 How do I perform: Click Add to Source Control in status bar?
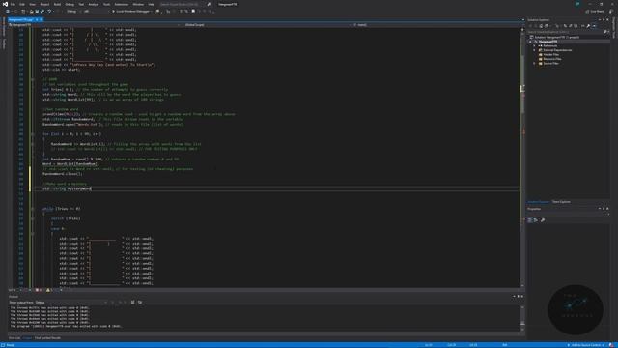click(x=586, y=345)
